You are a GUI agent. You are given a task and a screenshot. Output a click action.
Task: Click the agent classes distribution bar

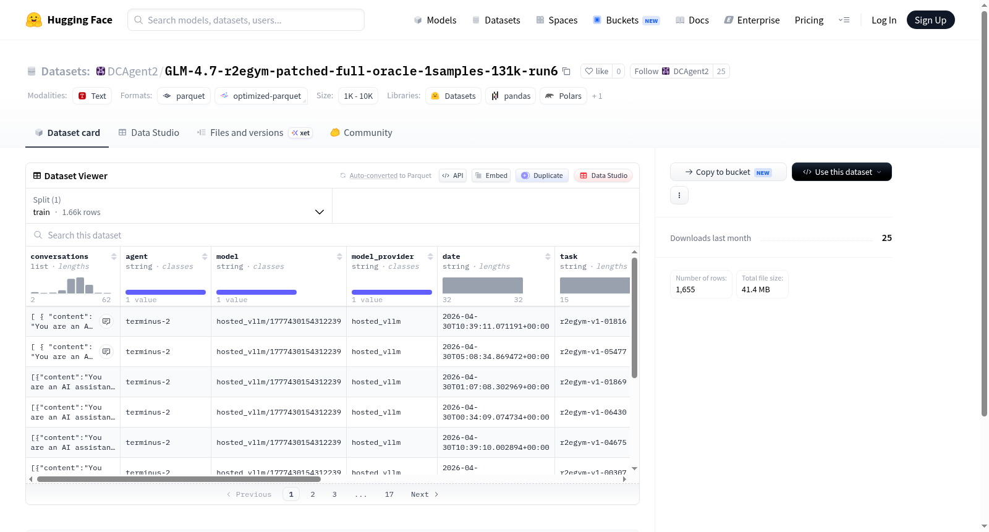tap(166, 292)
